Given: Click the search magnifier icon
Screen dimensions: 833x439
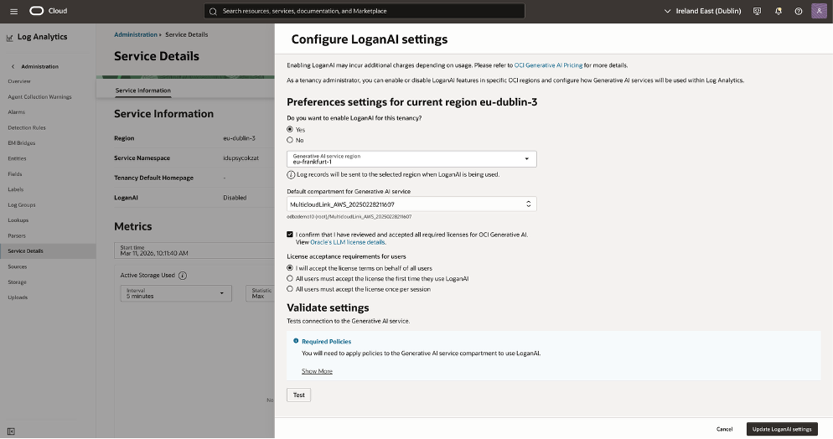Looking at the screenshot, I should pyautogui.click(x=213, y=11).
